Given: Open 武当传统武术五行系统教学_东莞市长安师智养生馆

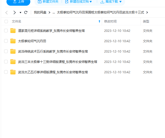Looking at the screenshot, I should (x=53, y=52).
